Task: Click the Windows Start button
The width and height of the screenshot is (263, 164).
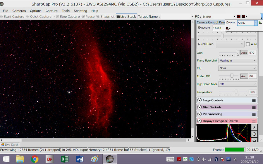Action: tap(6, 159)
